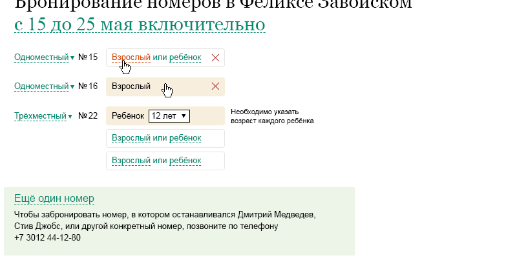This screenshot has width=517, height=258.
Task: Pick Взрослый for third guest in room 22
Action: pos(131,161)
